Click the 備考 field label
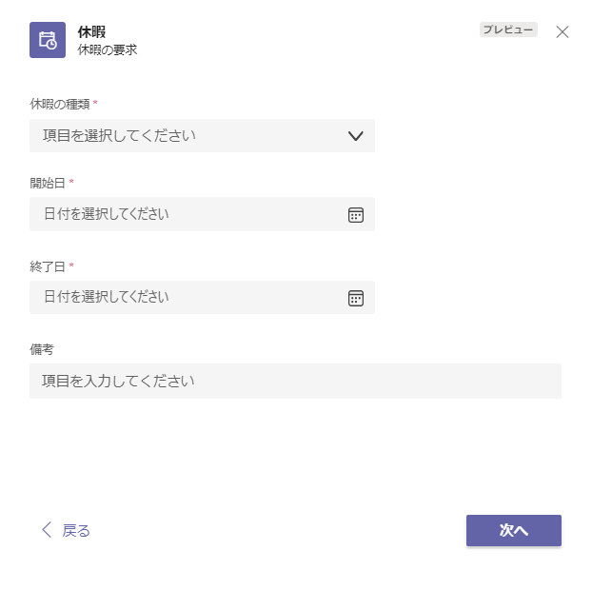The height and width of the screenshot is (590, 592). [42, 349]
